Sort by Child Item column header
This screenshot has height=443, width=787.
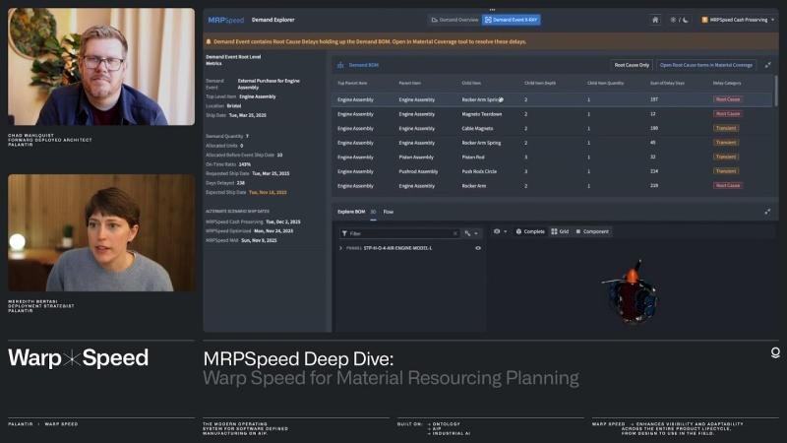pyautogui.click(x=471, y=83)
